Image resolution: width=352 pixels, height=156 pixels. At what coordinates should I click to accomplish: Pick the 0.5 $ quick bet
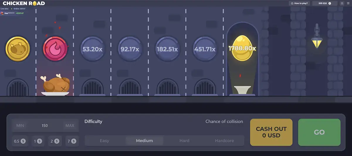[x=20, y=141]
